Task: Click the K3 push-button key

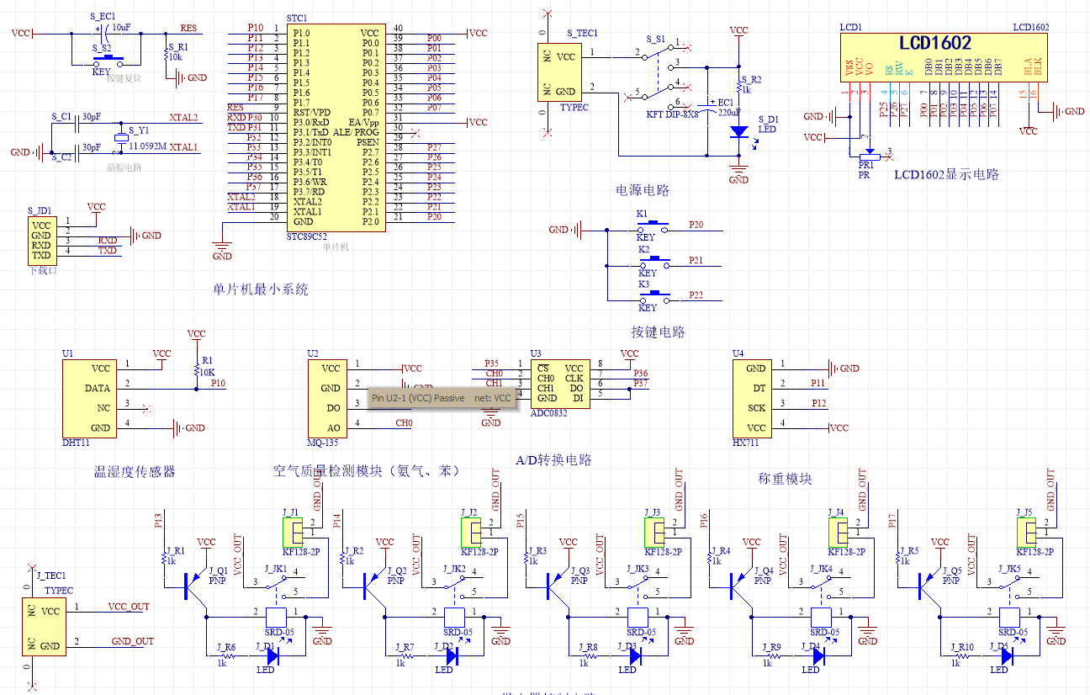Action: click(653, 298)
